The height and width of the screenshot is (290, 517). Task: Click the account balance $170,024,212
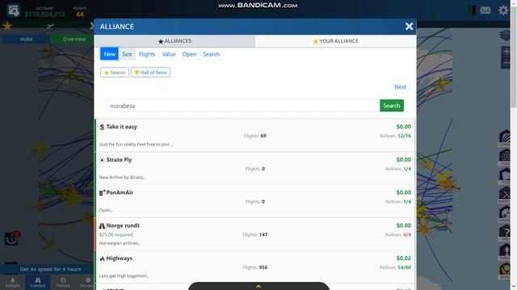point(45,14)
